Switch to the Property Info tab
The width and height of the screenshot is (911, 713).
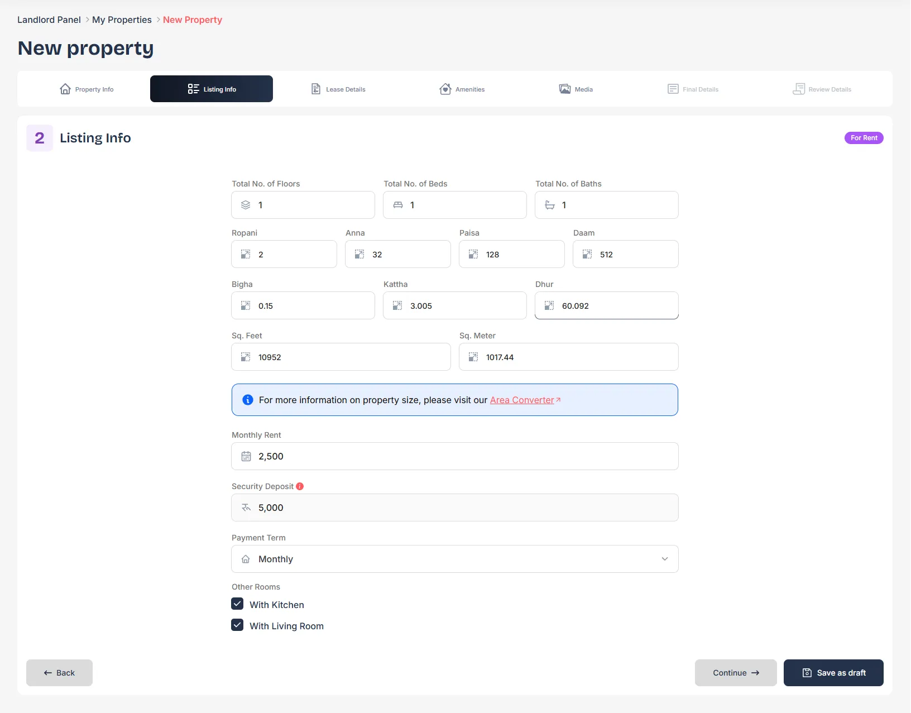pyautogui.click(x=87, y=89)
